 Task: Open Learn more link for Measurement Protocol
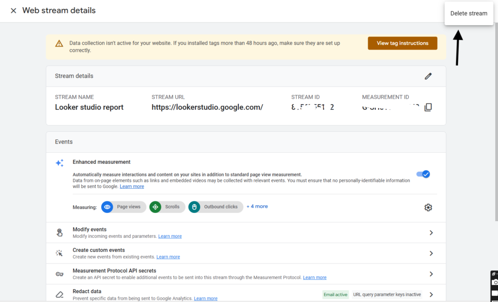(x=315, y=278)
